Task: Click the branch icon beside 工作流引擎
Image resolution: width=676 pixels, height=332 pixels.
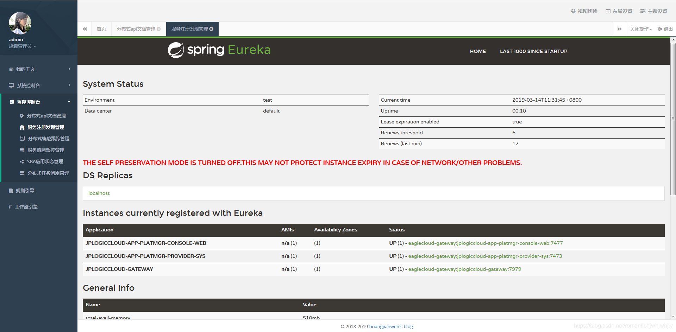Action: coord(10,207)
